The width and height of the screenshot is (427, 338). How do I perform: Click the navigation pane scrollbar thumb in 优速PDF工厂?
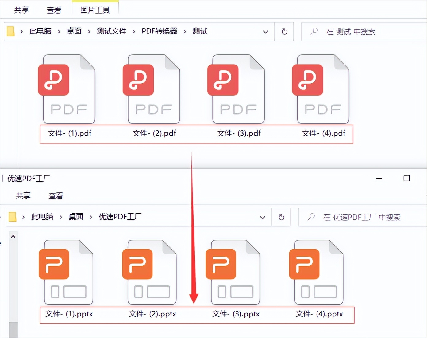pyautogui.click(x=13, y=330)
